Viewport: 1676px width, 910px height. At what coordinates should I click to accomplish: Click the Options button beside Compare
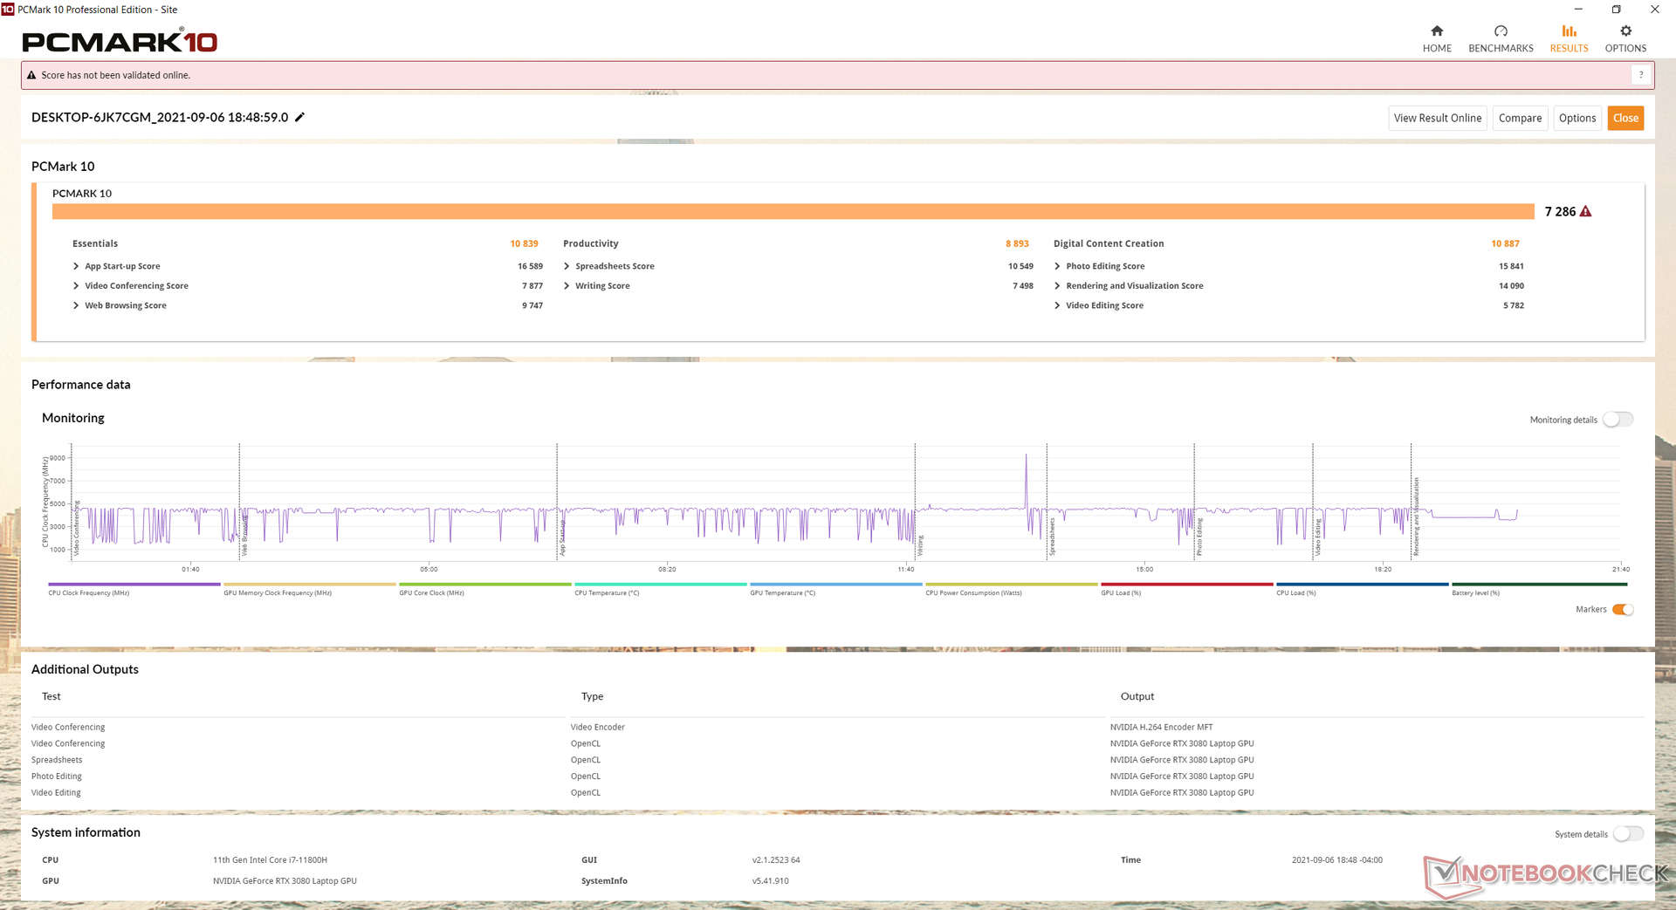(1577, 118)
